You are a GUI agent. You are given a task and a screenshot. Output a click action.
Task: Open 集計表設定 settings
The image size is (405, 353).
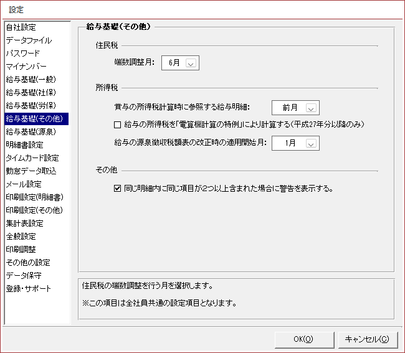pyautogui.click(x=25, y=224)
